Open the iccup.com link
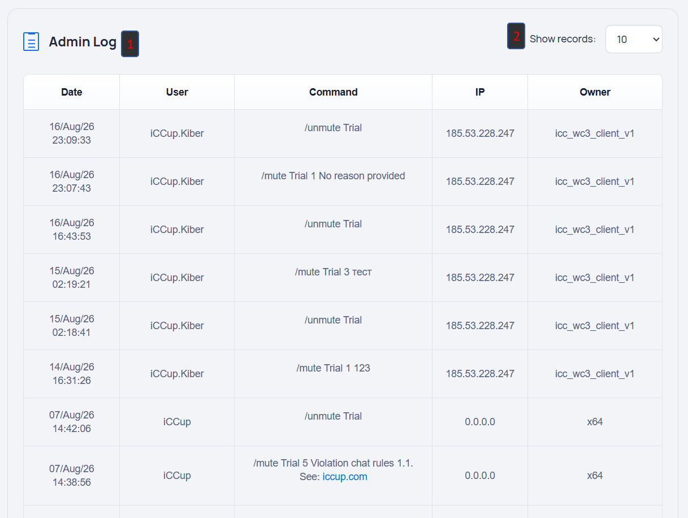Viewport: 688px width, 518px height. [345, 477]
